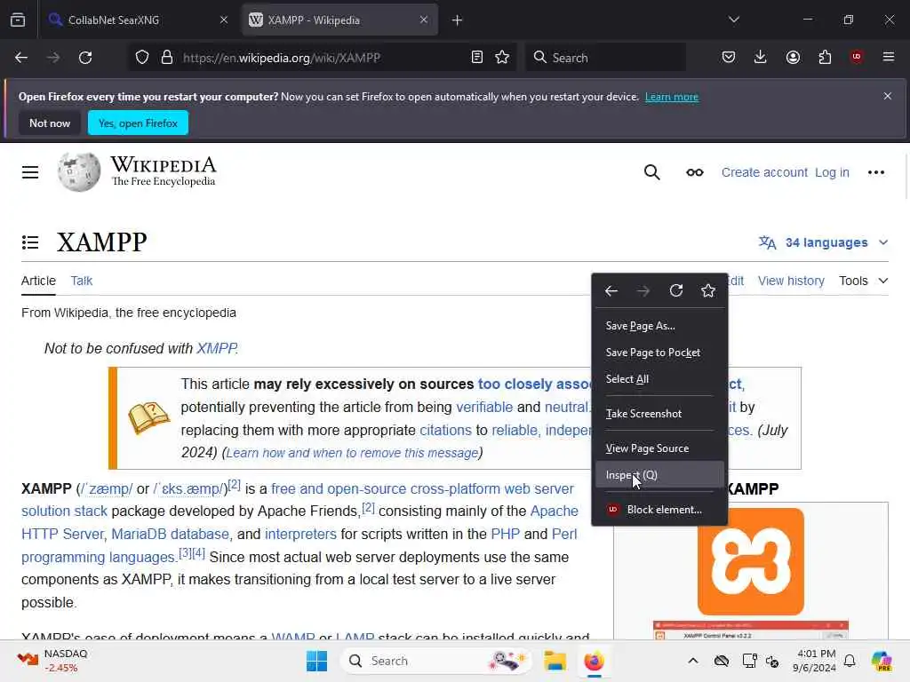Viewport: 910px width, 682px height.
Task: Choose View Page Source
Action: pos(660,448)
